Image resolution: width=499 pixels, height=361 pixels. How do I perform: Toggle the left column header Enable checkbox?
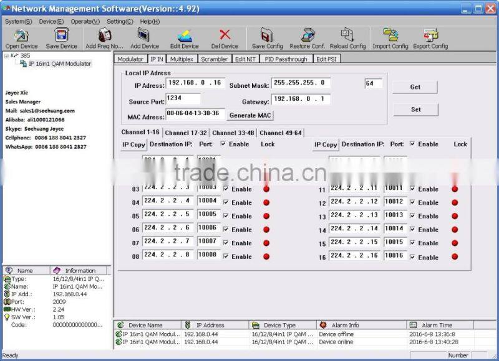223,144
